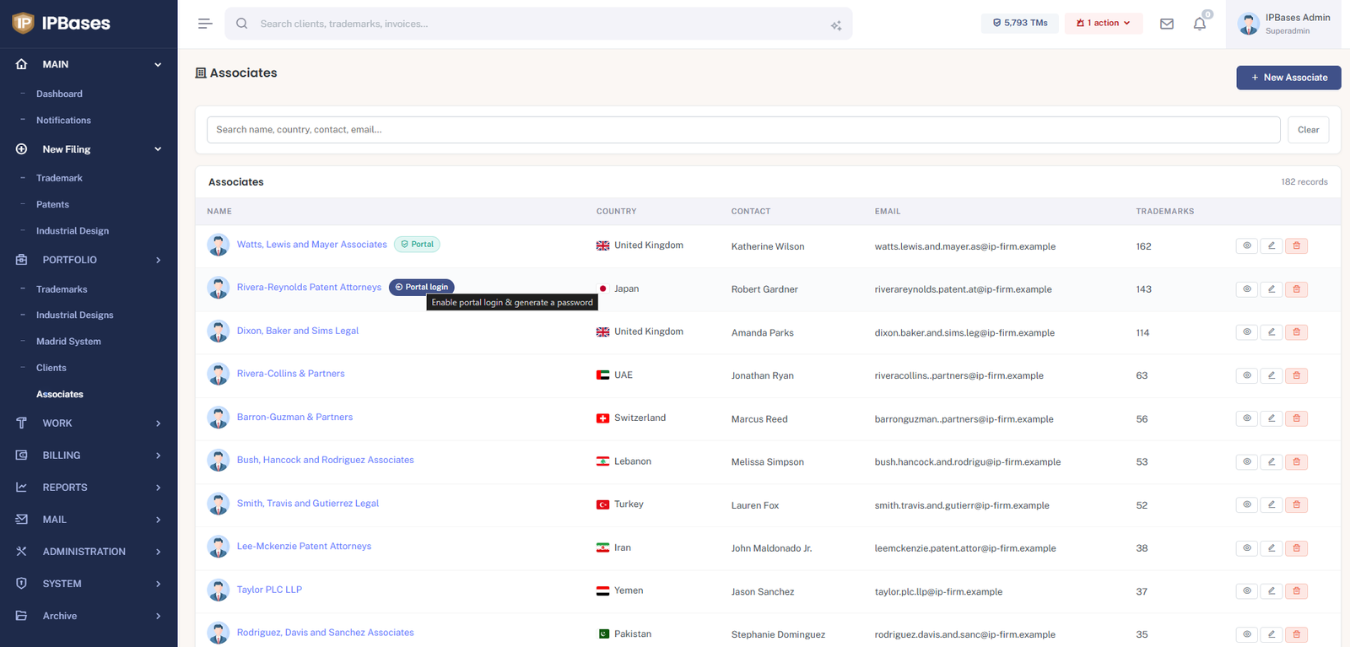This screenshot has width=1350, height=647.
Task: Collapse the New Filing sidebar section
Action: tap(89, 149)
